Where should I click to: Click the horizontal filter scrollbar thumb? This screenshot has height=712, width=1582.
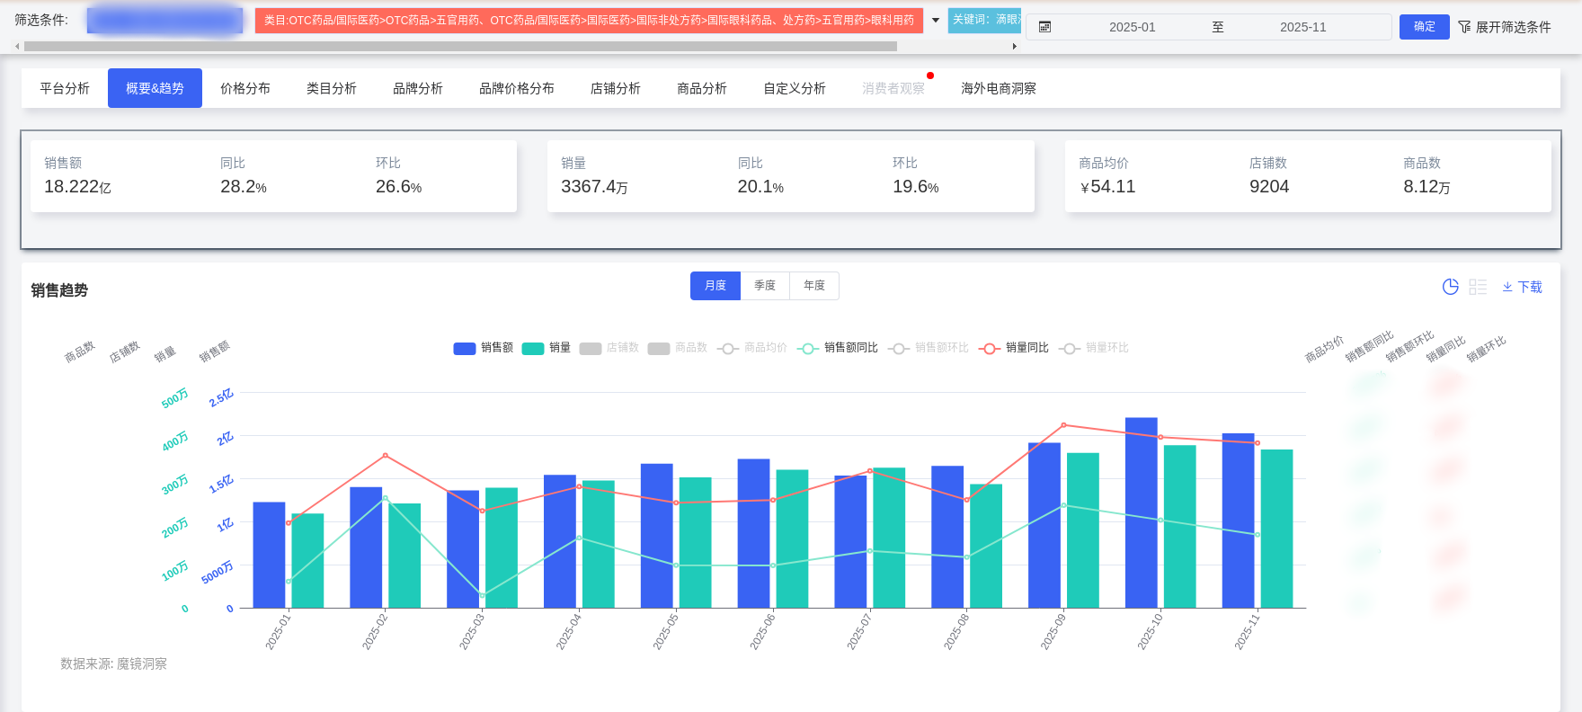460,46
